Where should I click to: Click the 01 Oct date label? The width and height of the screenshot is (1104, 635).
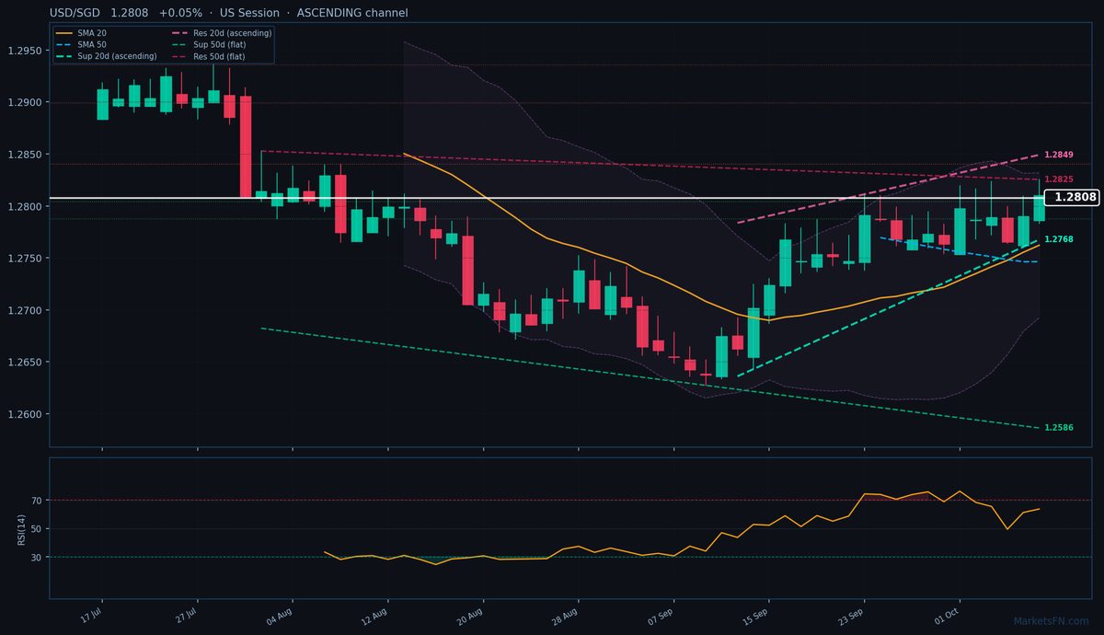948,615
